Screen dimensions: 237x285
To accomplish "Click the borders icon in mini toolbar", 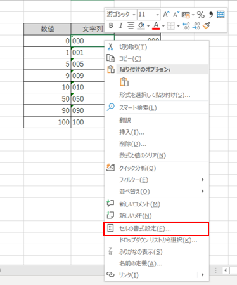I will [170, 26].
